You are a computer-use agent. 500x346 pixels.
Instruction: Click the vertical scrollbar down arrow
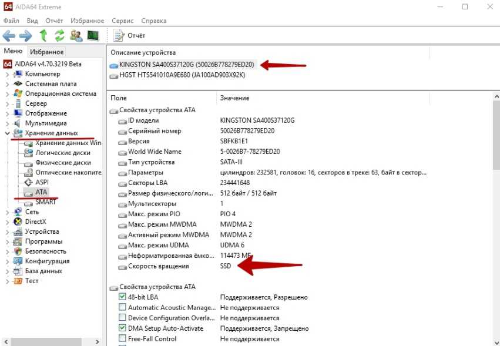point(495,341)
